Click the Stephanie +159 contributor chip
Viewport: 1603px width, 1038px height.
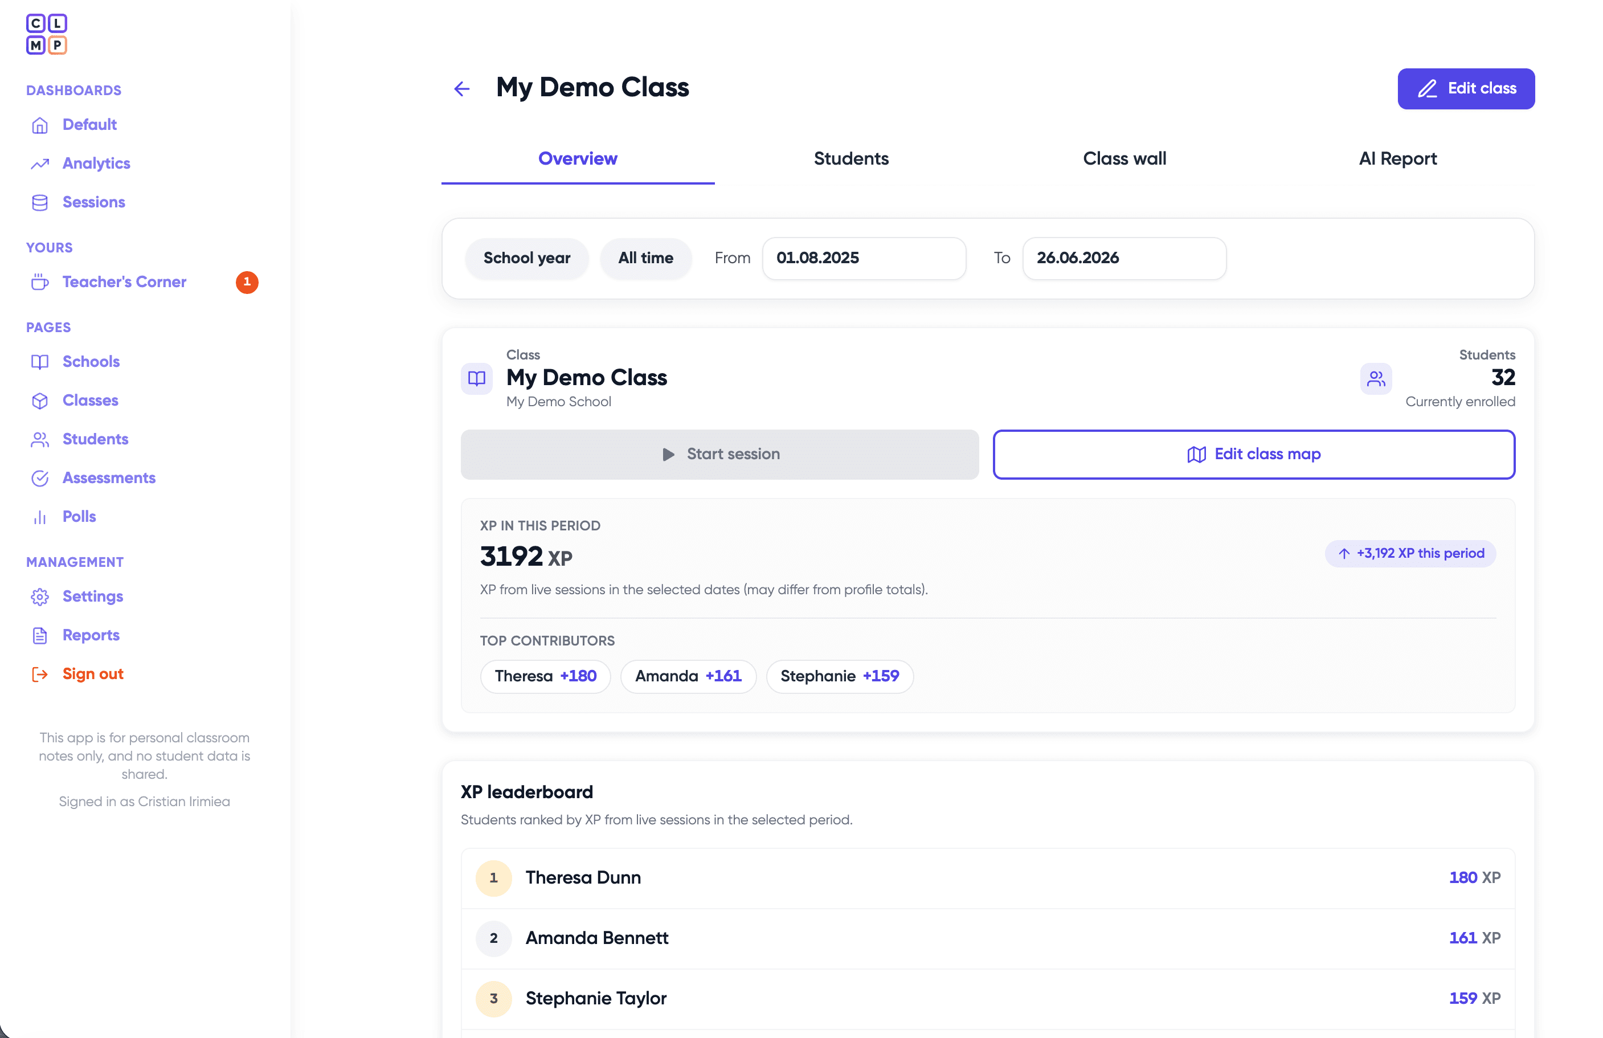(840, 676)
